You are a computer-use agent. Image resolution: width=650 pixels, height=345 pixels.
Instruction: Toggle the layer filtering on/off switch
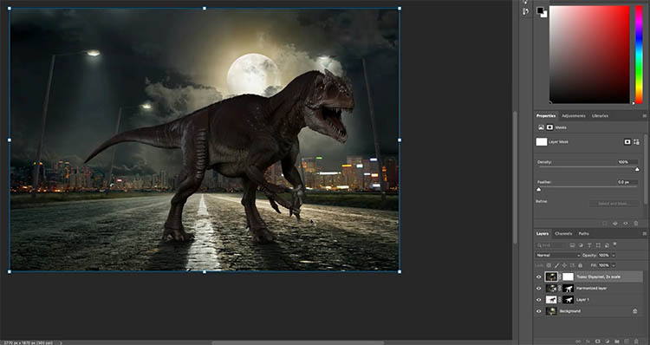[614, 244]
